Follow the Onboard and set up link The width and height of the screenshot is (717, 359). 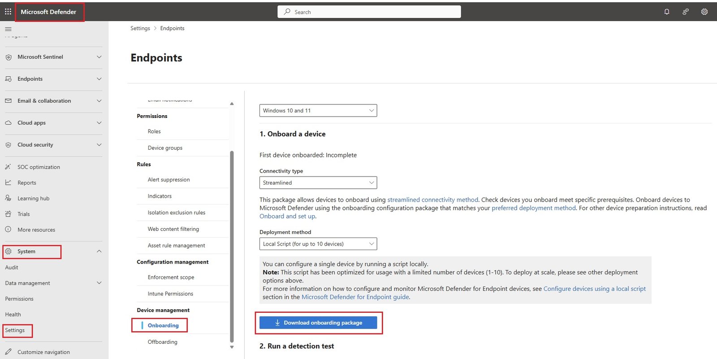[287, 216]
